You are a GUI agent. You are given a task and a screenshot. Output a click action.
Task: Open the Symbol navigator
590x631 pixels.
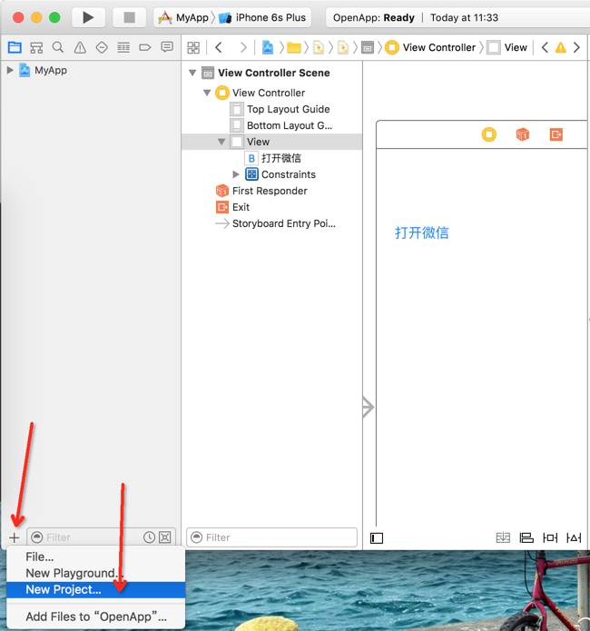36,48
